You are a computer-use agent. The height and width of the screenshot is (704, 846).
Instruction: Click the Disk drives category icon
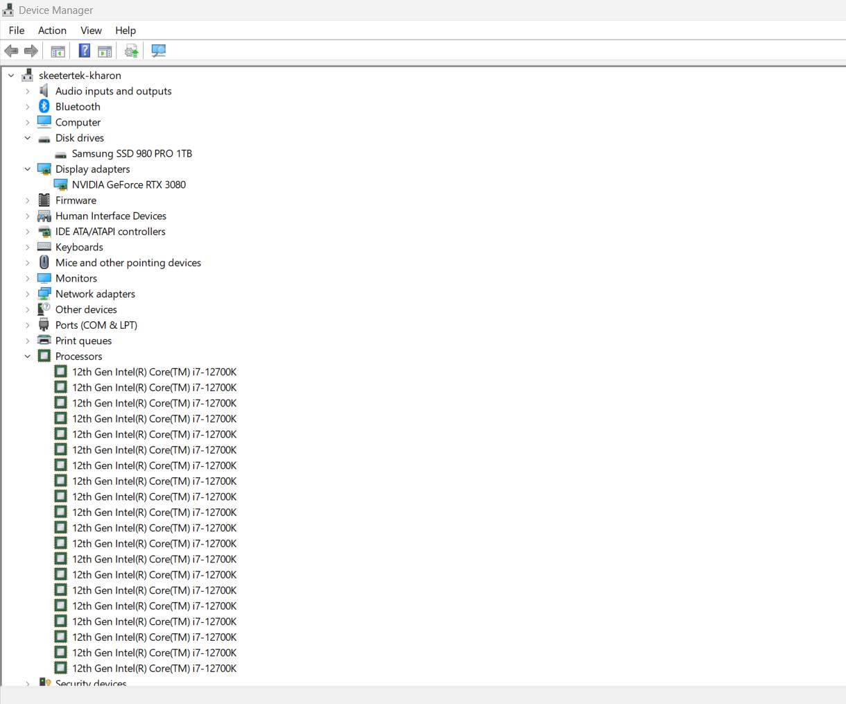point(44,138)
